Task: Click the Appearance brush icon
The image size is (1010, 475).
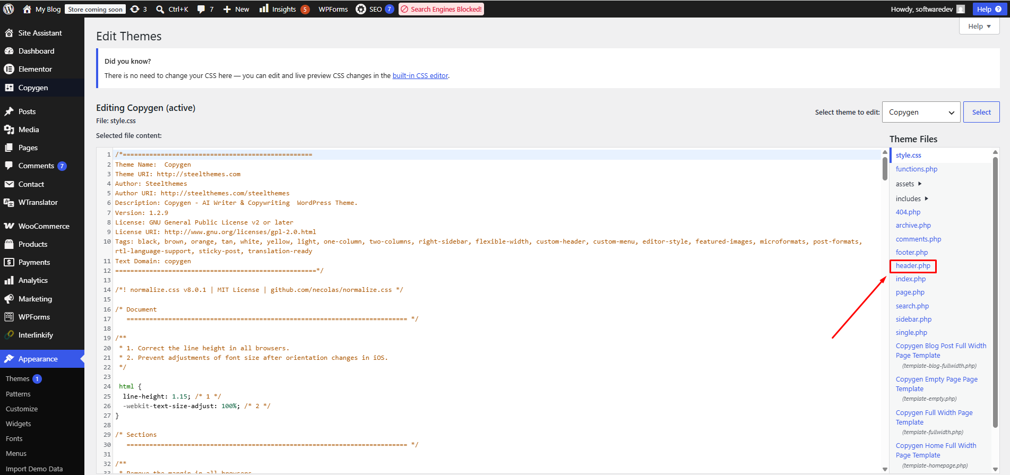Action: 9,359
